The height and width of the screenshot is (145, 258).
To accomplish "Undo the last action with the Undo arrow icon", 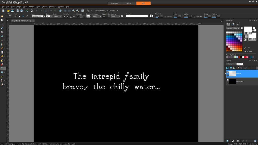I will pyautogui.click(x=37, y=11).
